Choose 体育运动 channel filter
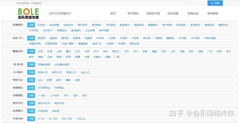240x123 pixels. coord(62,30)
